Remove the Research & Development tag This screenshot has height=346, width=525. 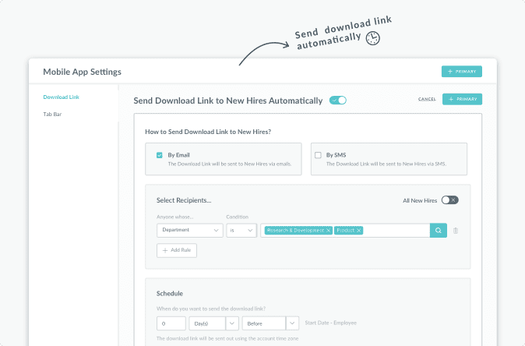click(328, 231)
